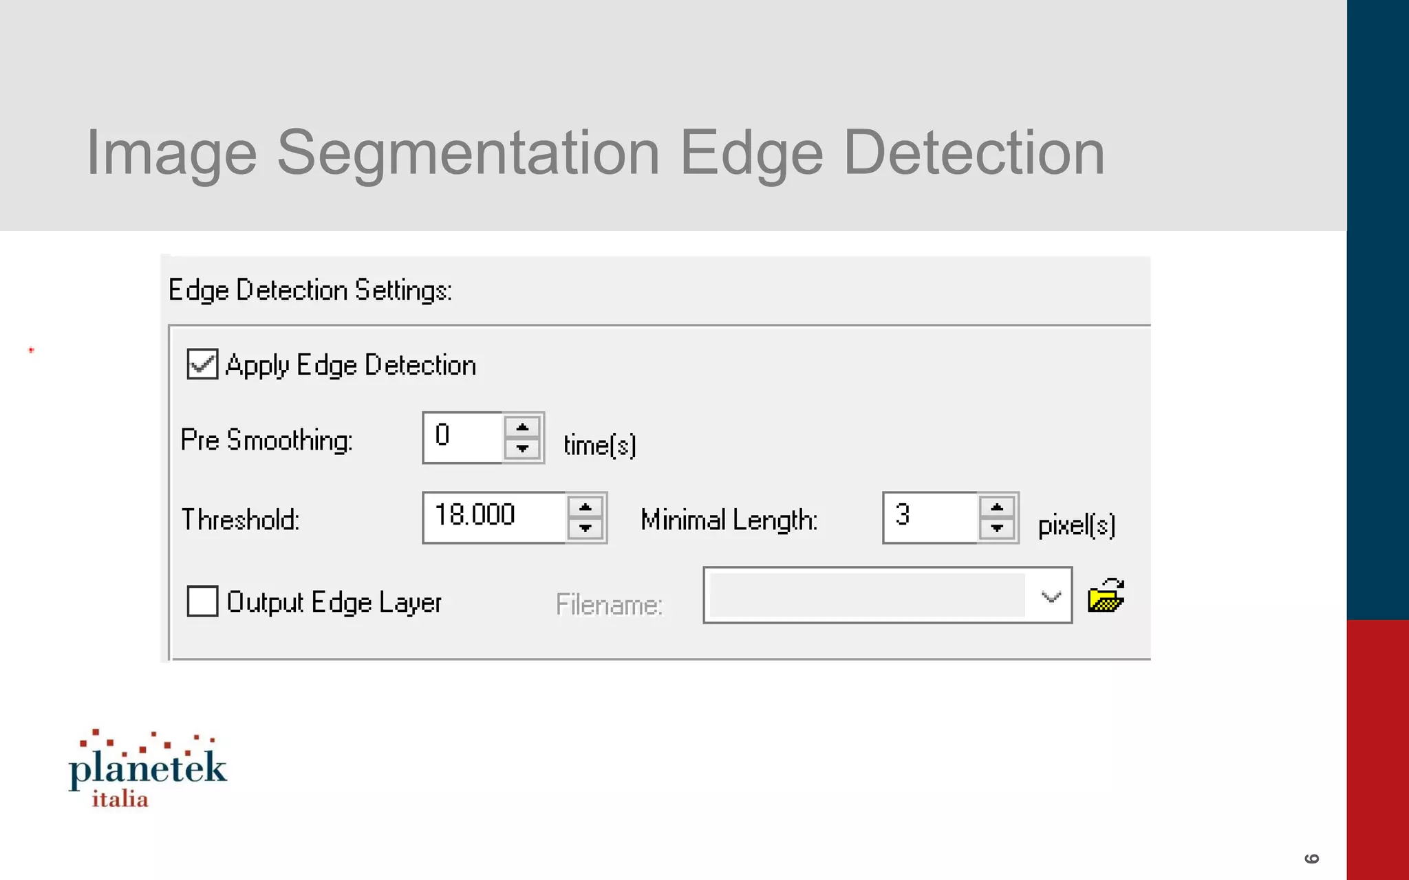Enable the Output Edge Layer checkbox

click(202, 601)
